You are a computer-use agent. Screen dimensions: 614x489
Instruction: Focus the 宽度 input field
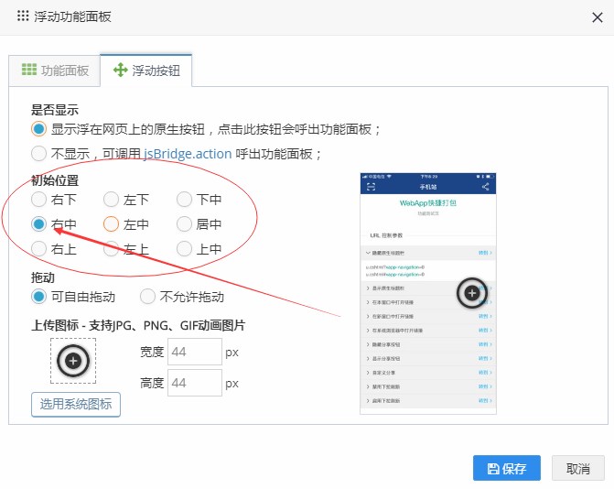[195, 352]
